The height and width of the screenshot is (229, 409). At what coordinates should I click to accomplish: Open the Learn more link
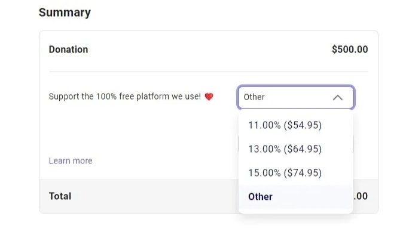[x=71, y=161]
